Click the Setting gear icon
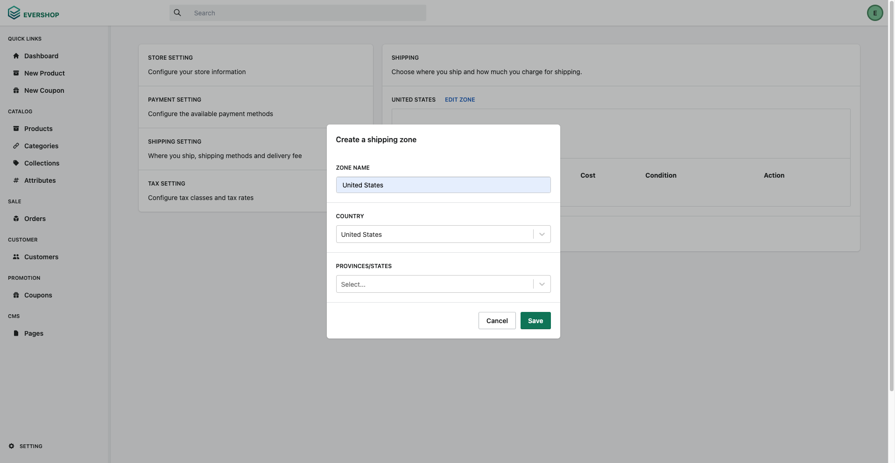 point(12,446)
